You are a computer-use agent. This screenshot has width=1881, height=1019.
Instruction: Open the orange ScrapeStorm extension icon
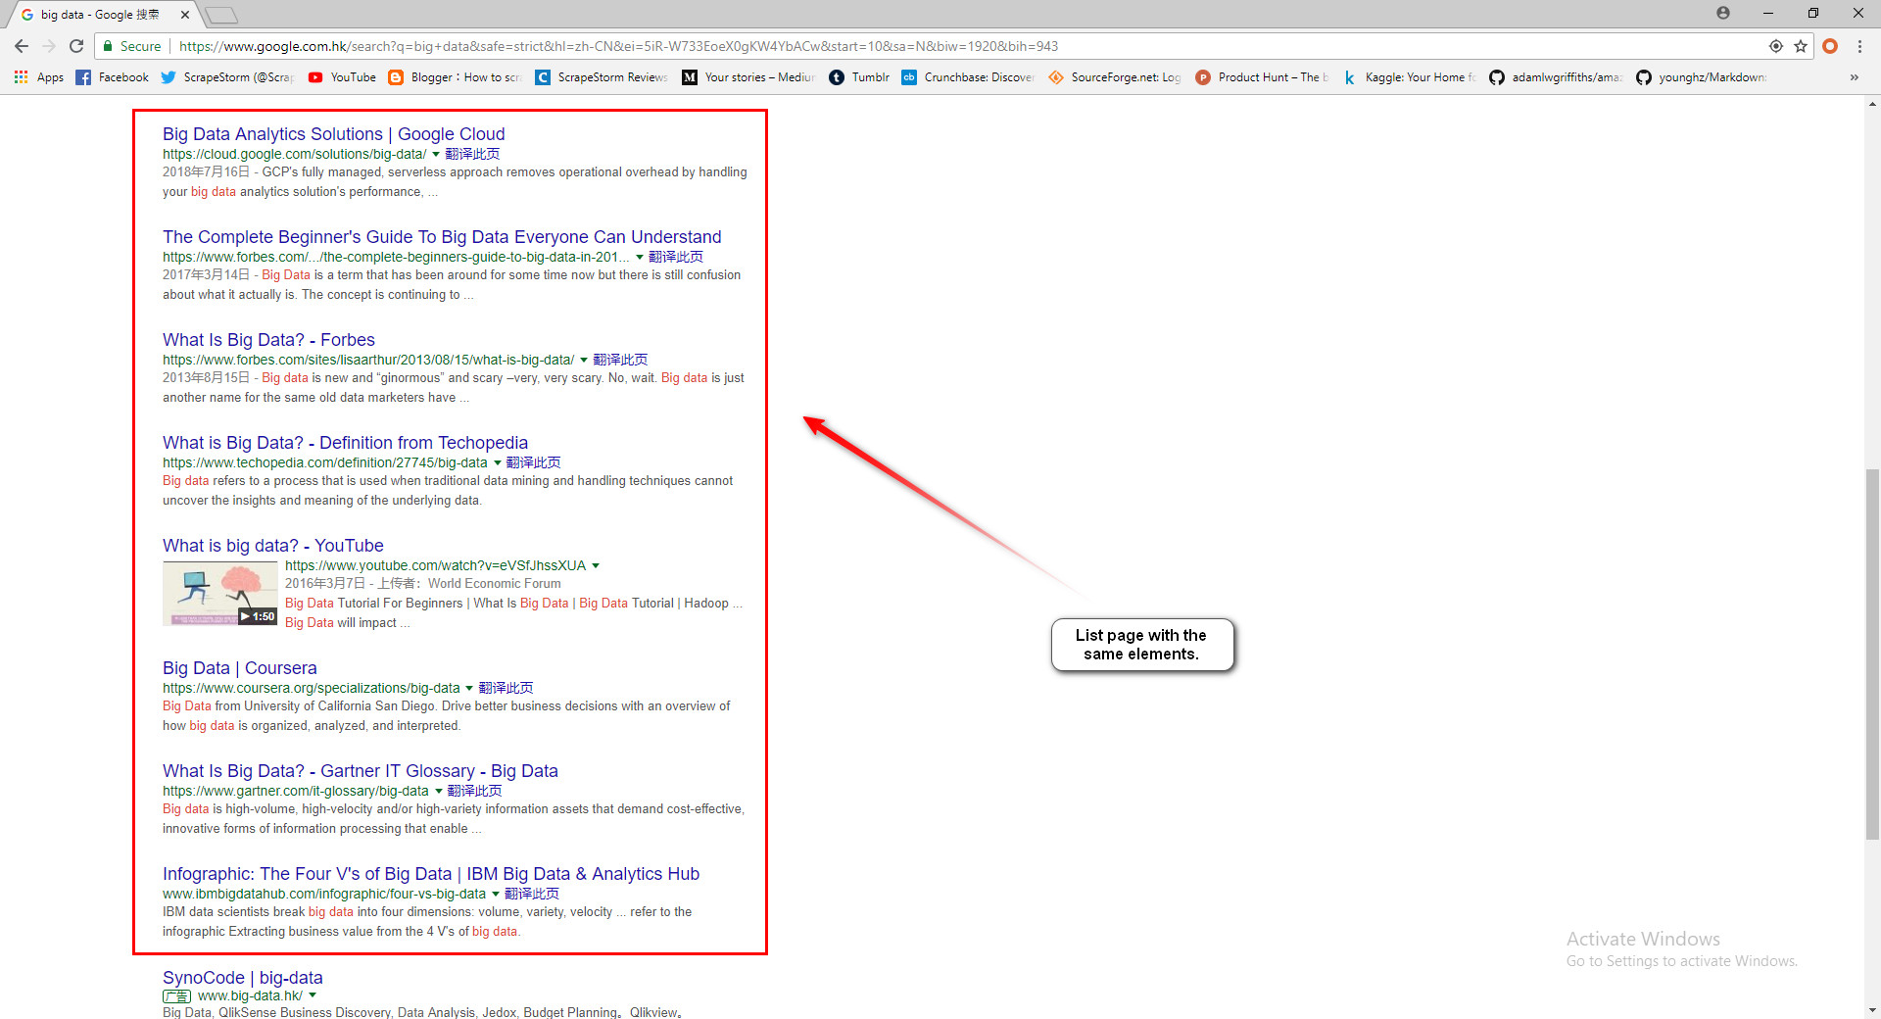[x=1830, y=46]
